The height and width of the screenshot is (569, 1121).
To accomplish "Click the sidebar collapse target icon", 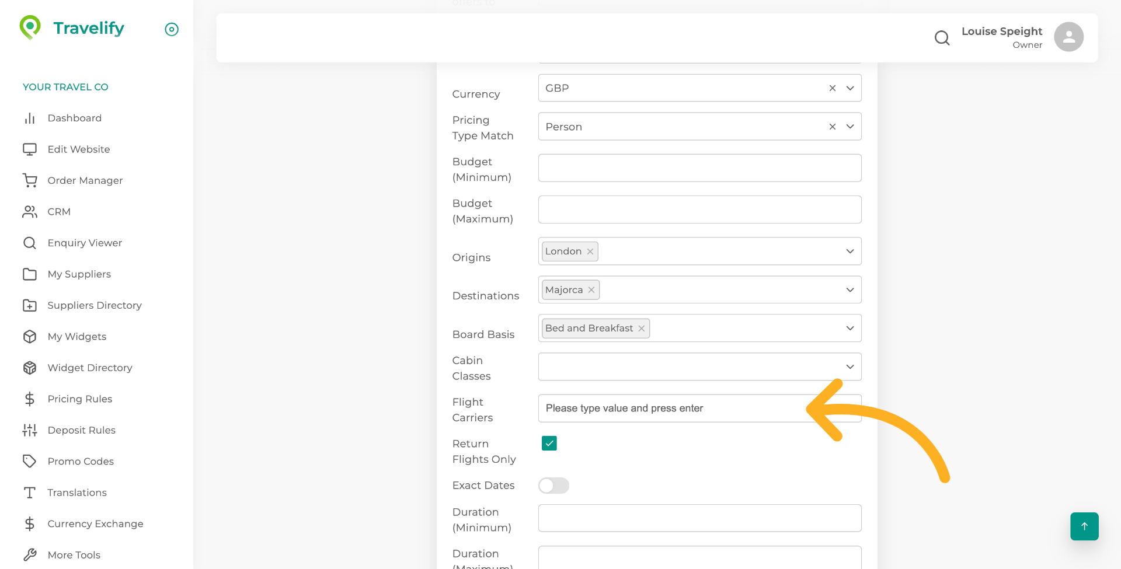I will tap(172, 29).
